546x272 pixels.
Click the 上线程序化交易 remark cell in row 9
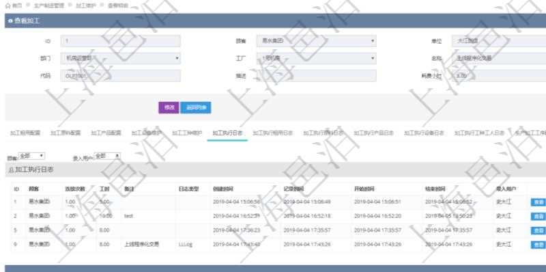[141, 245]
